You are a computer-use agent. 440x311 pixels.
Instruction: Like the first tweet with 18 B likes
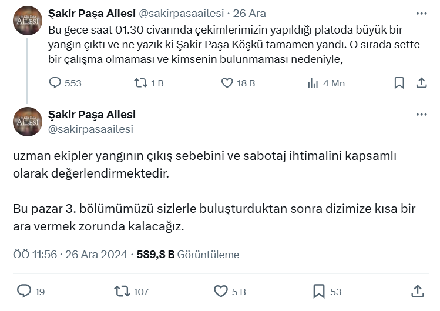pyautogui.click(x=227, y=83)
